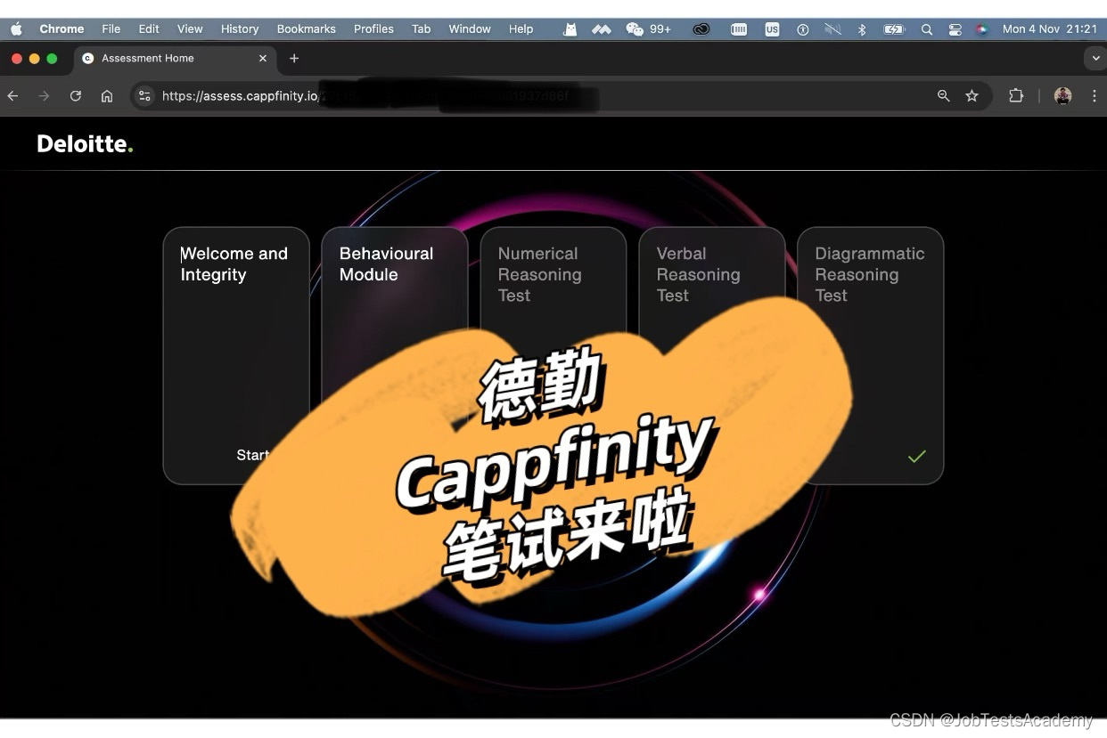Go back to previous page
Image resolution: width=1107 pixels, height=738 pixels.
coord(12,96)
